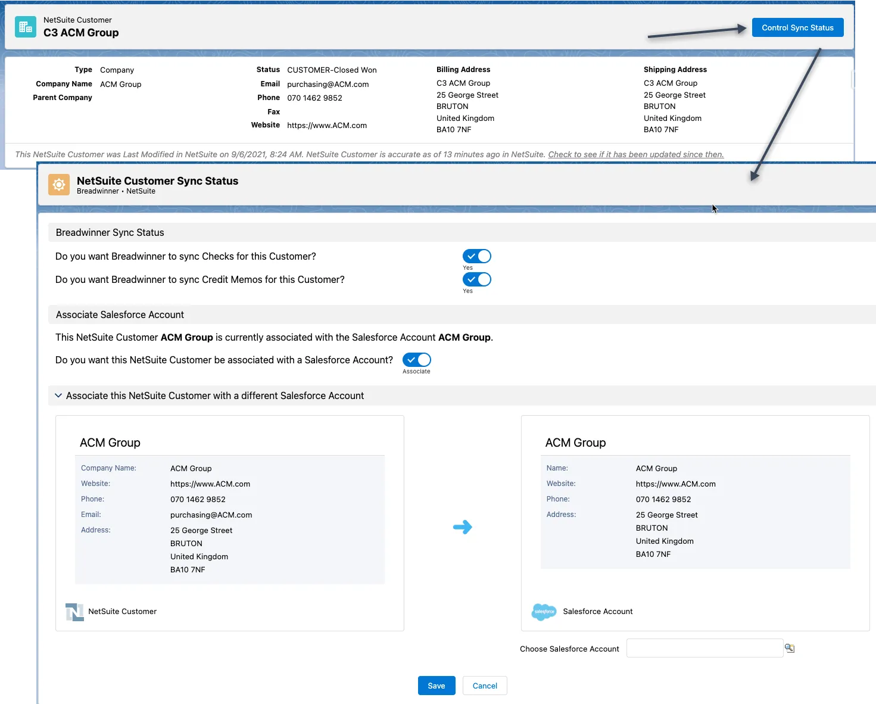Click the Salesforce cloud logo icon

(x=544, y=612)
